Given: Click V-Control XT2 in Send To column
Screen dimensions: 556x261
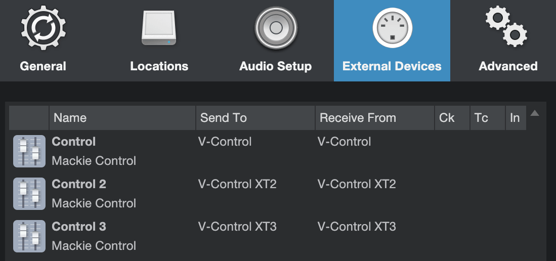Looking at the screenshot, I should (237, 184).
